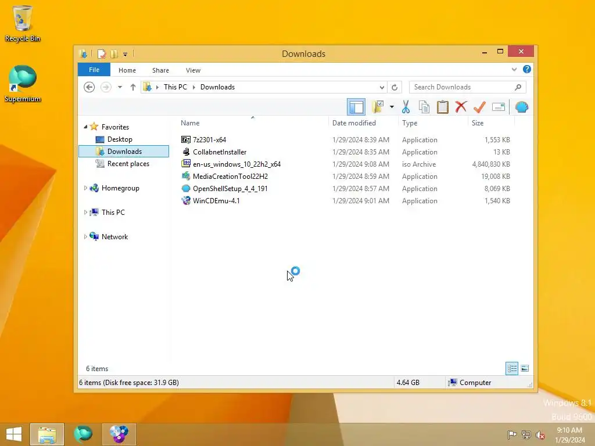Expand the Homegroup tree node
595x446 pixels.
[x=85, y=188]
